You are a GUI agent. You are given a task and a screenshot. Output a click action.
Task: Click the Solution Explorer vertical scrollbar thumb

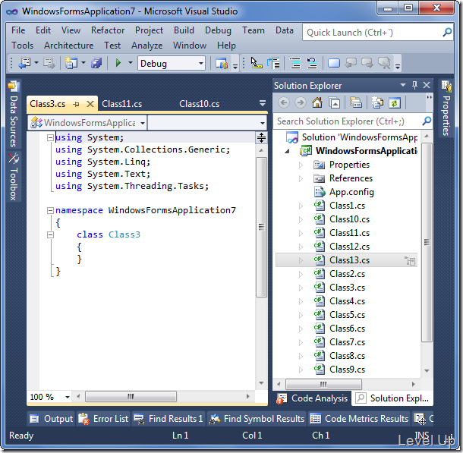tap(427, 242)
